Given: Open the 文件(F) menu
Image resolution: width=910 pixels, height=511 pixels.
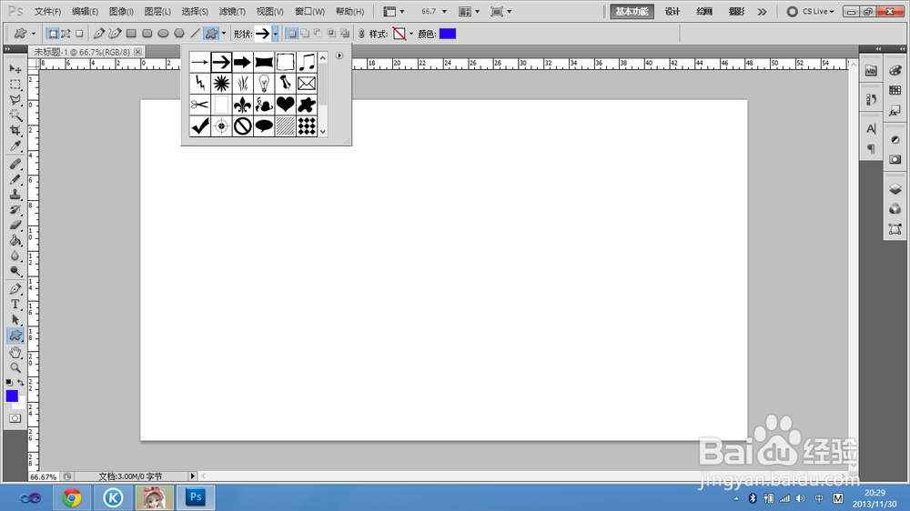Looking at the screenshot, I should click(x=47, y=11).
